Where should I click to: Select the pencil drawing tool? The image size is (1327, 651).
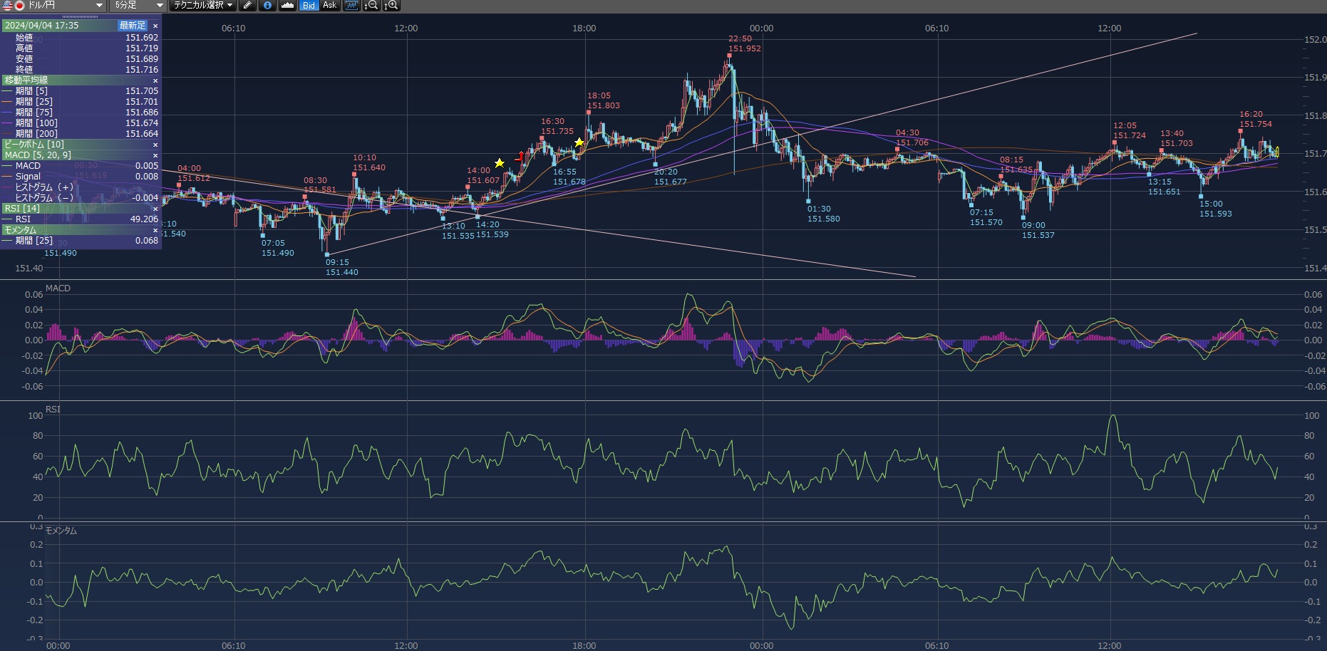[247, 6]
